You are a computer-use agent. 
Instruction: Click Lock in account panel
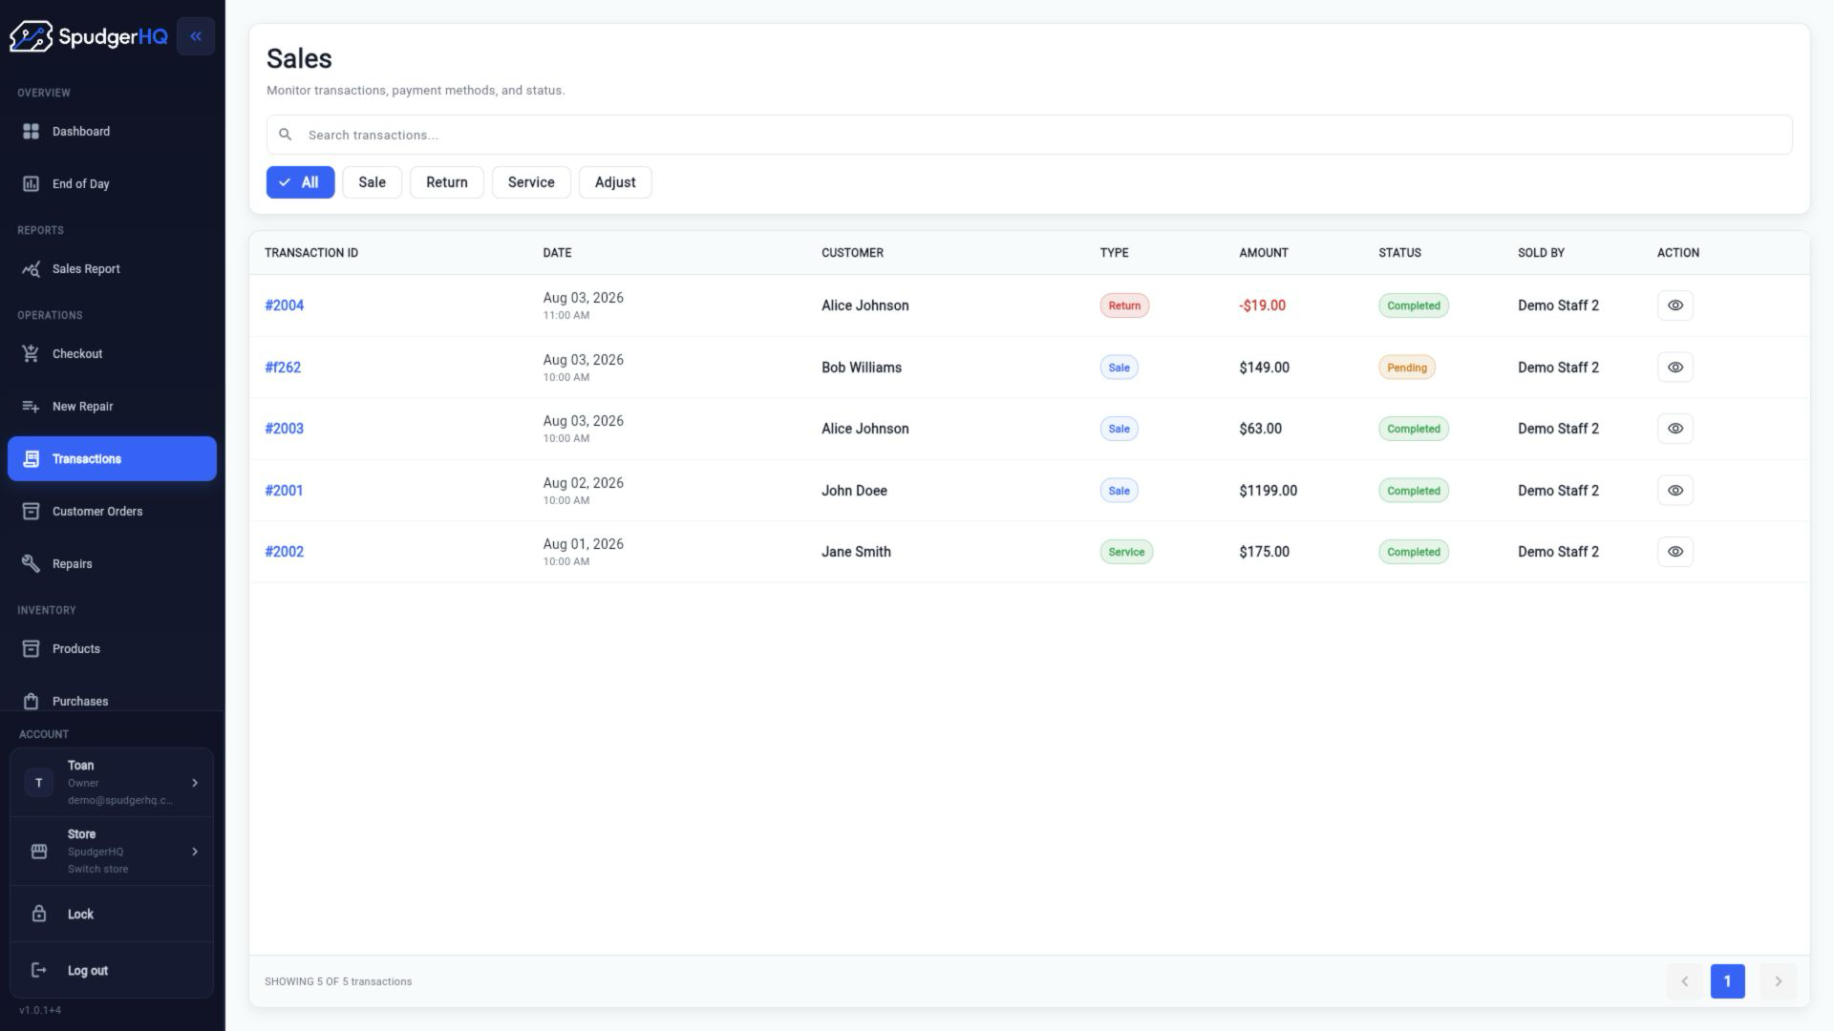(x=112, y=914)
